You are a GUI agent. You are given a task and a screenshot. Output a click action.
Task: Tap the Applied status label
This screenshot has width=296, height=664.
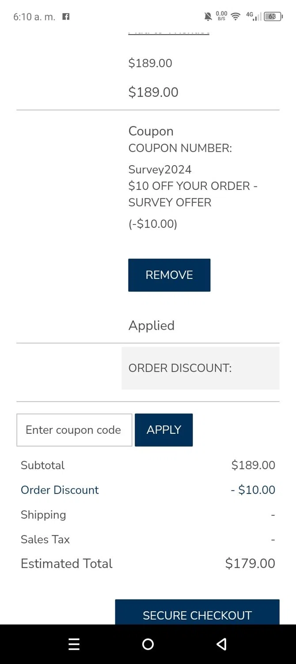pyautogui.click(x=152, y=325)
